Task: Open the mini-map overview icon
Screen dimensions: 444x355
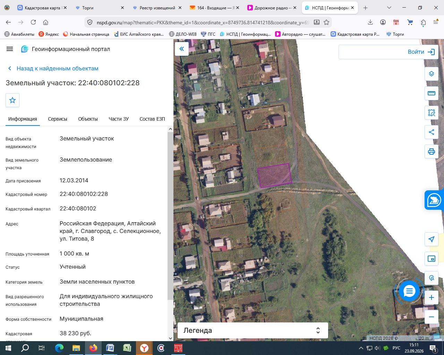Action: [432, 259]
